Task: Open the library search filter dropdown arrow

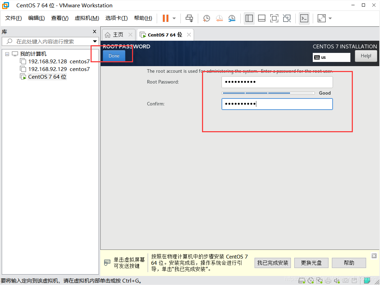Action: pyautogui.click(x=95, y=41)
